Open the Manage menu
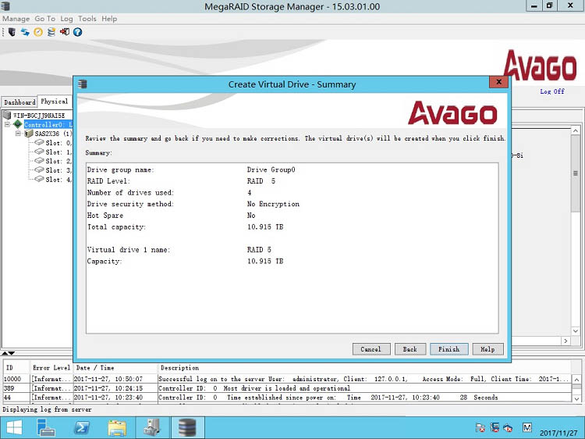The image size is (585, 439). click(x=16, y=19)
